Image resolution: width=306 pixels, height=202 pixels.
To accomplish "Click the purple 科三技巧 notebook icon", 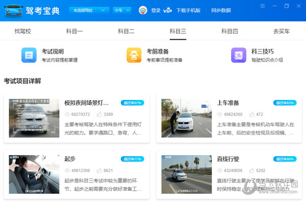I will point(239,55).
